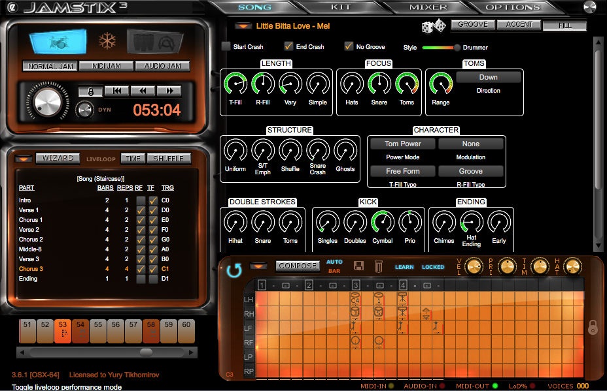Toggle TF checkbox for Intro part
607x391 pixels.
pos(153,200)
